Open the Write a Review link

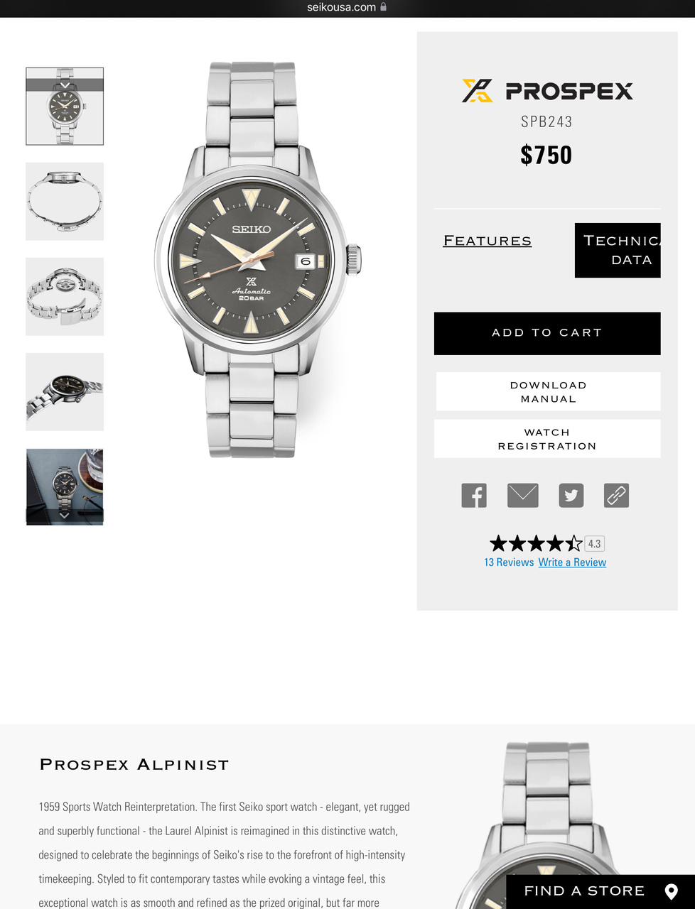click(572, 562)
